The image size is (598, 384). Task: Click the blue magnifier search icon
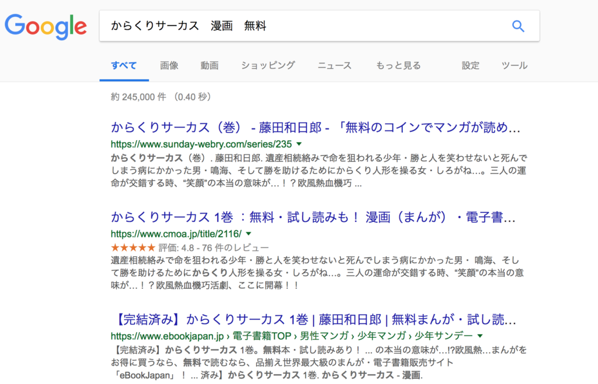click(518, 26)
